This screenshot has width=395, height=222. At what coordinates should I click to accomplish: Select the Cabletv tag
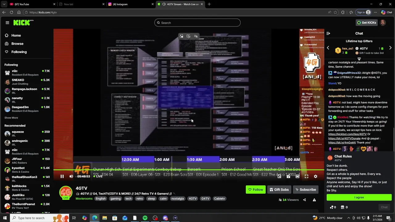pos(219,199)
